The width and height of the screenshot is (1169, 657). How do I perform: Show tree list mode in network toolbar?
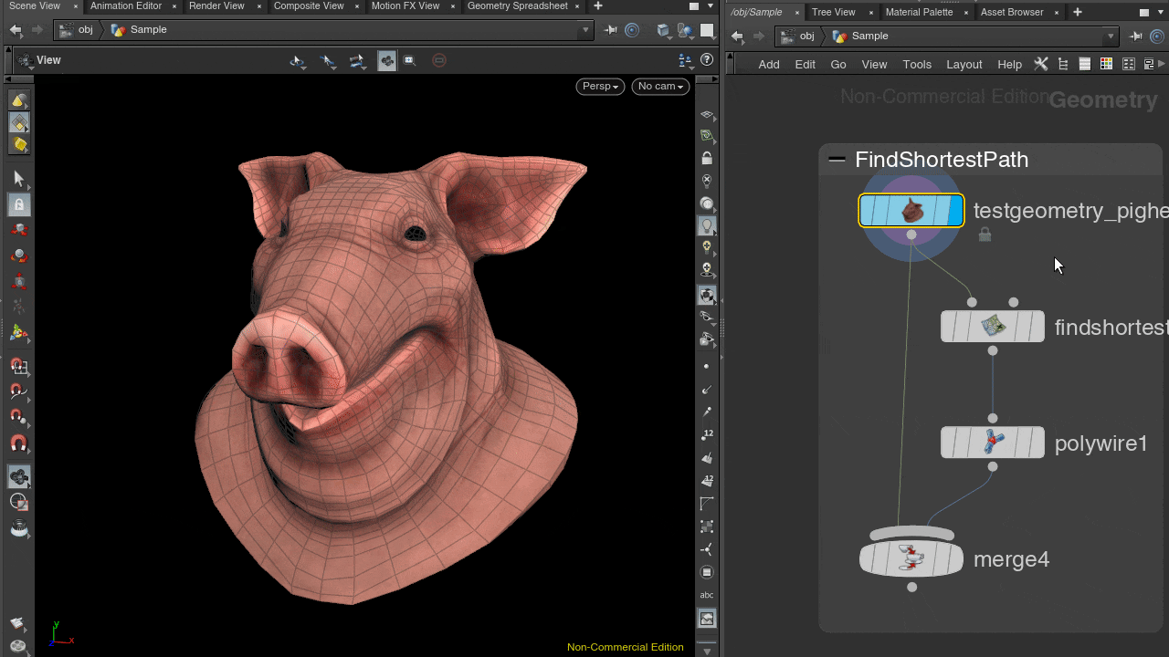pyautogui.click(x=1062, y=64)
